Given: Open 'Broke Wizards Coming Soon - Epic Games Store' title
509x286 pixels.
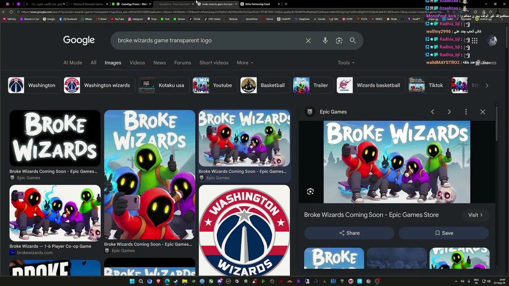Looking at the screenshot, I should coord(371,215).
